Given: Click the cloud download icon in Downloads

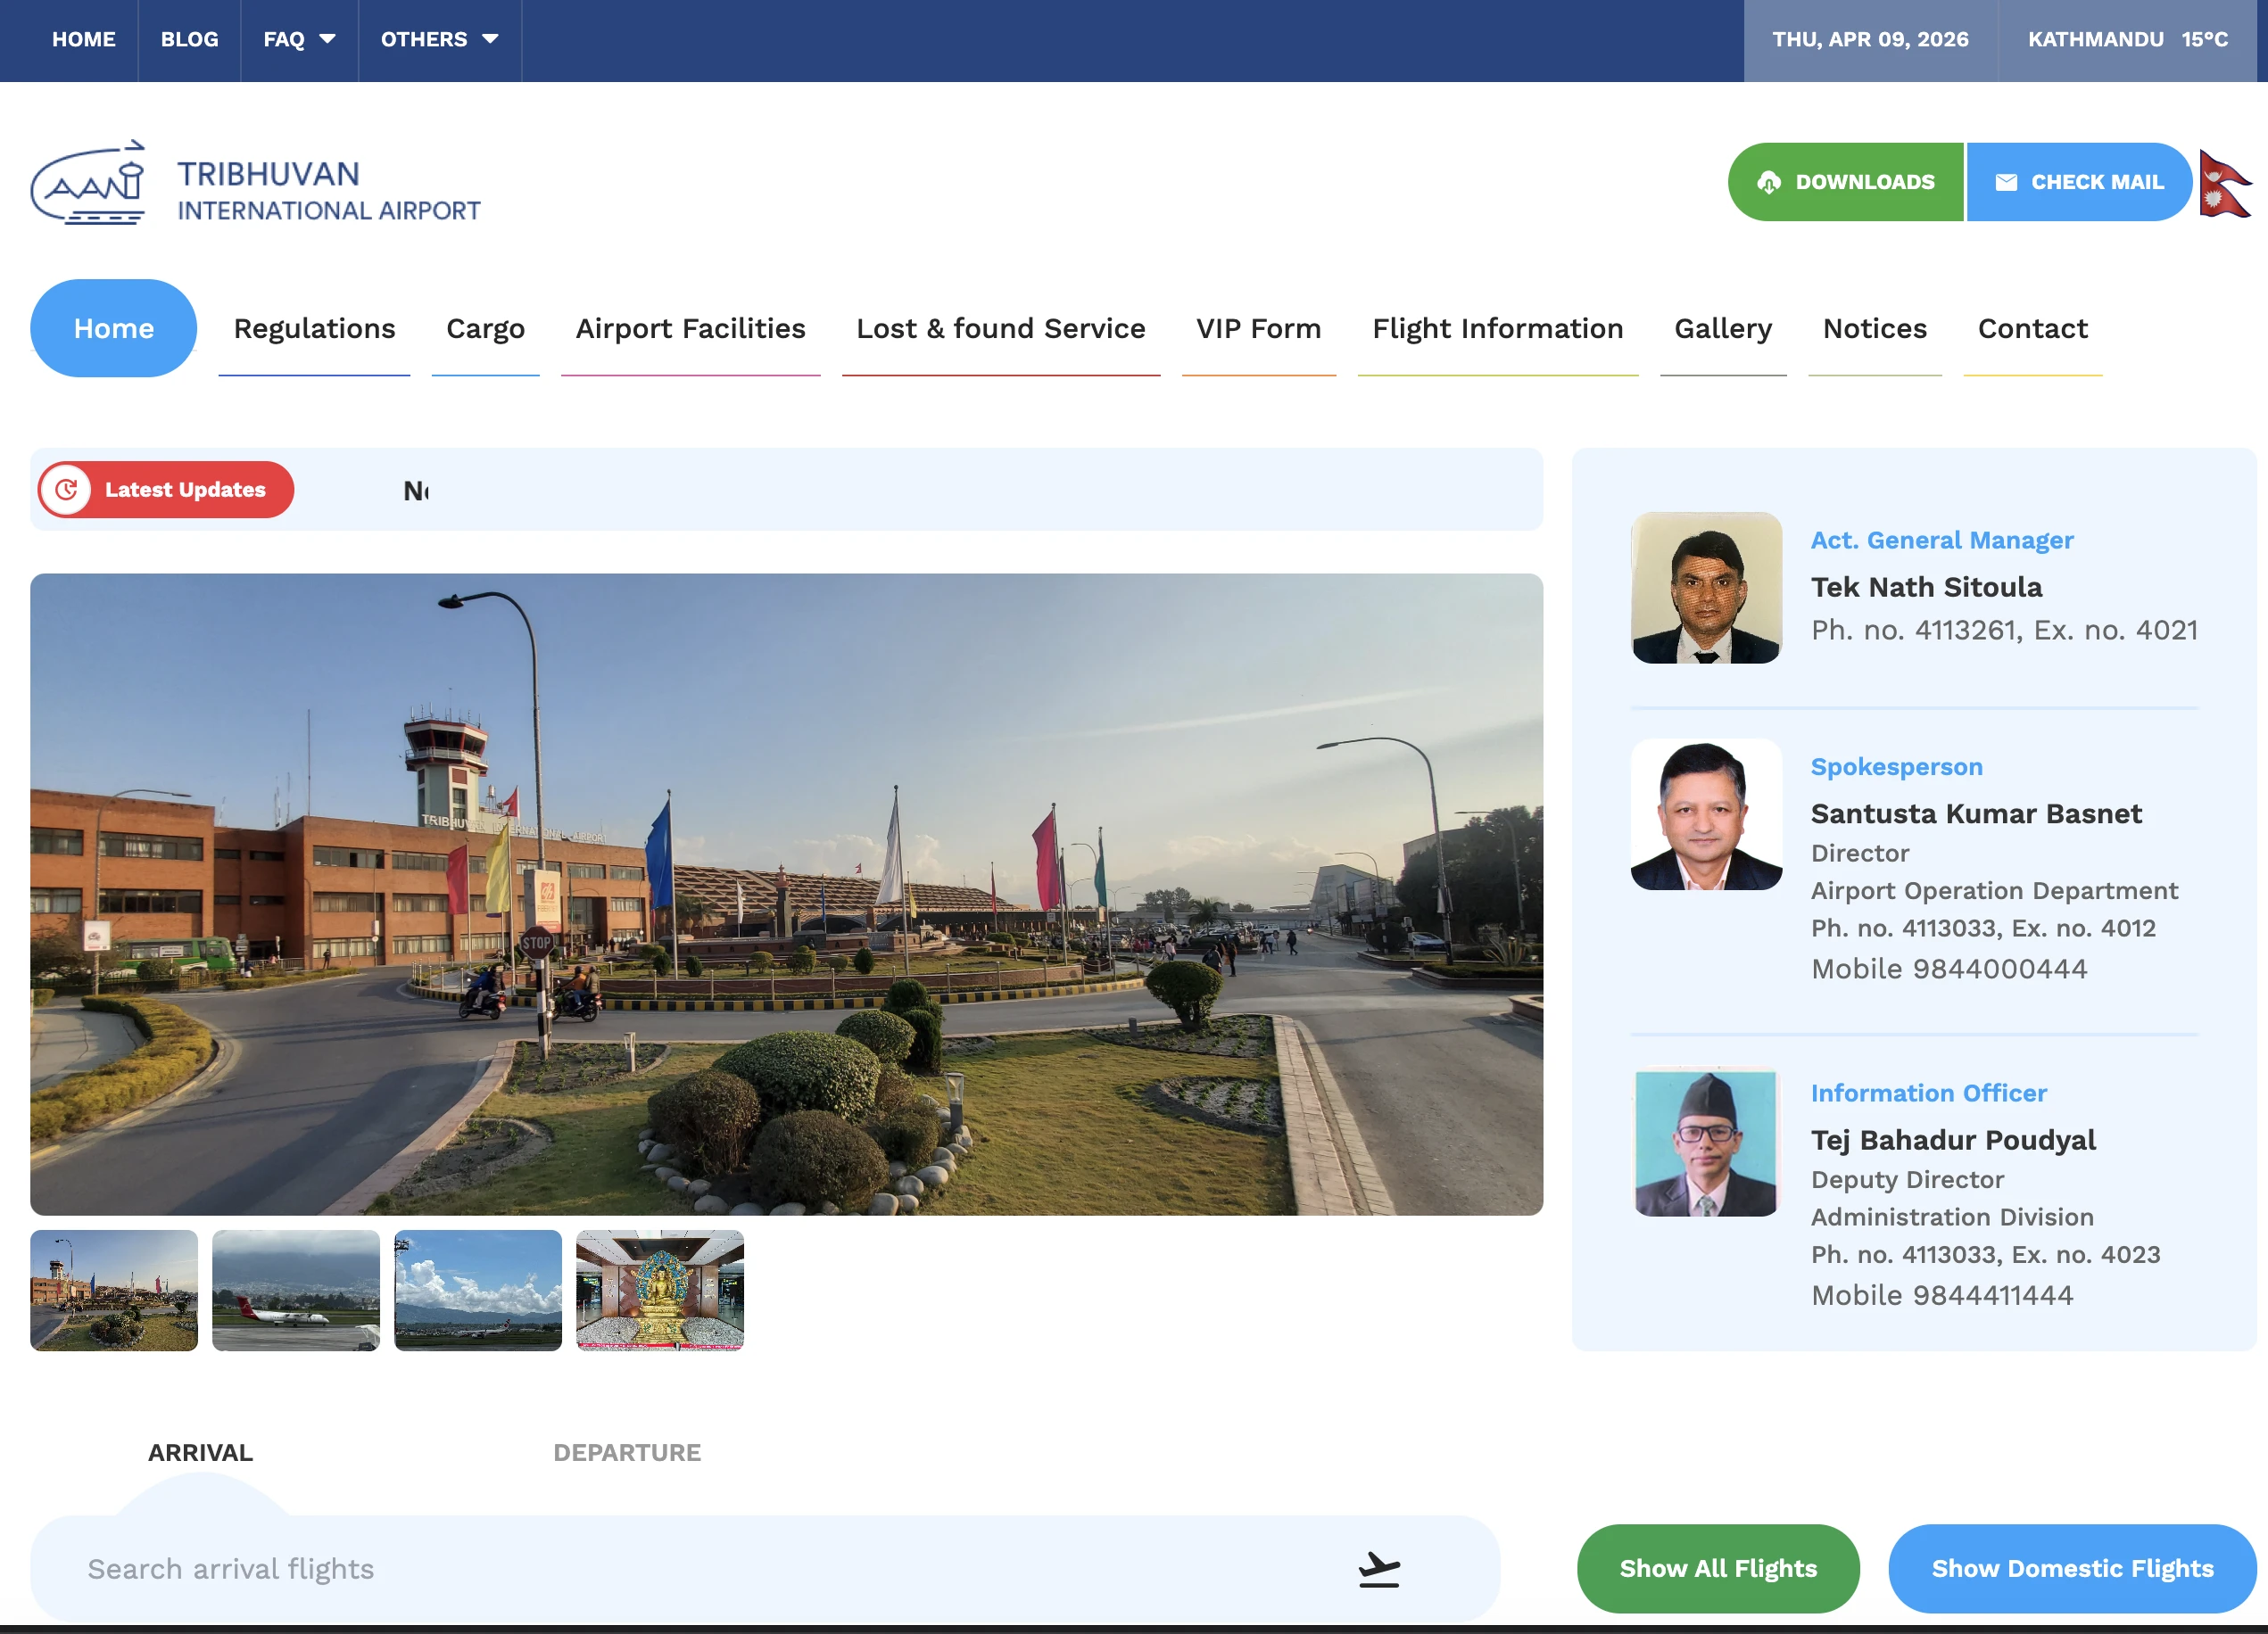Looking at the screenshot, I should (1768, 183).
